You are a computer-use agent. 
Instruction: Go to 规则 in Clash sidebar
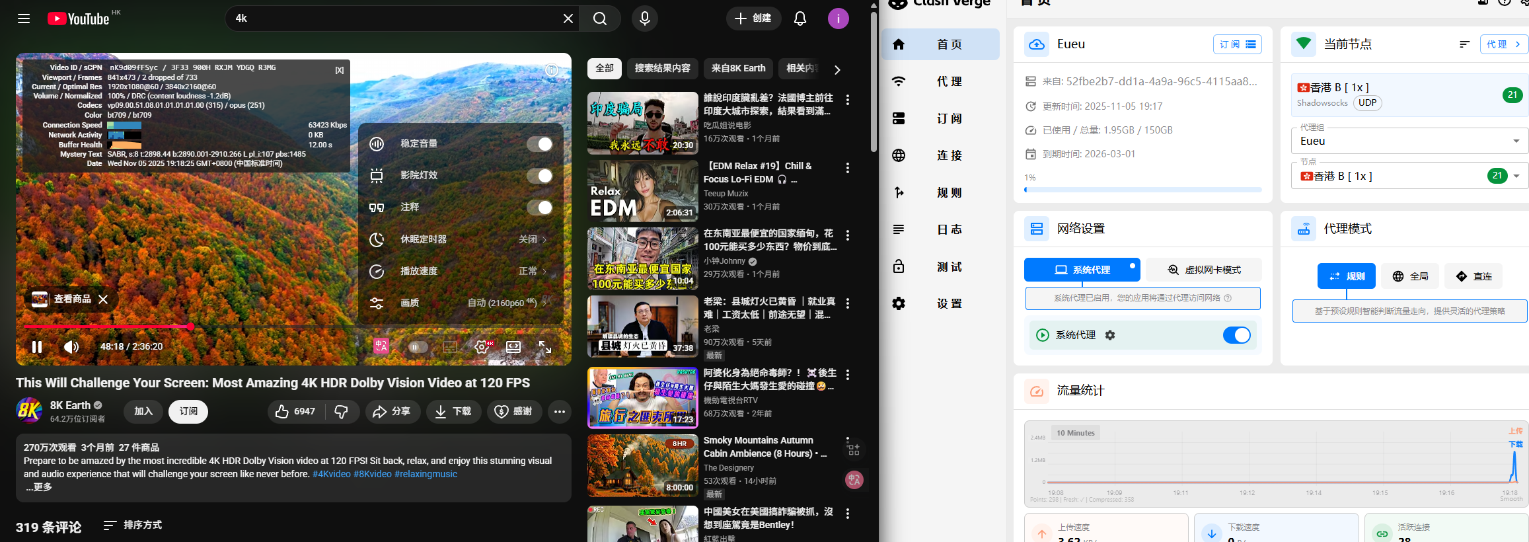tap(949, 193)
